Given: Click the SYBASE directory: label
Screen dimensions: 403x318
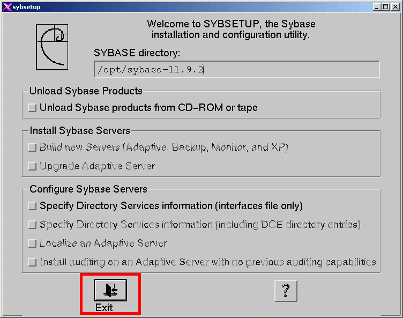Looking at the screenshot, I should pos(137,53).
